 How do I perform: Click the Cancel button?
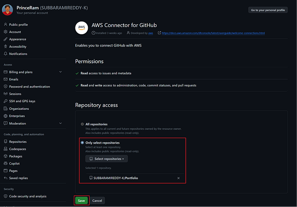[97, 201]
